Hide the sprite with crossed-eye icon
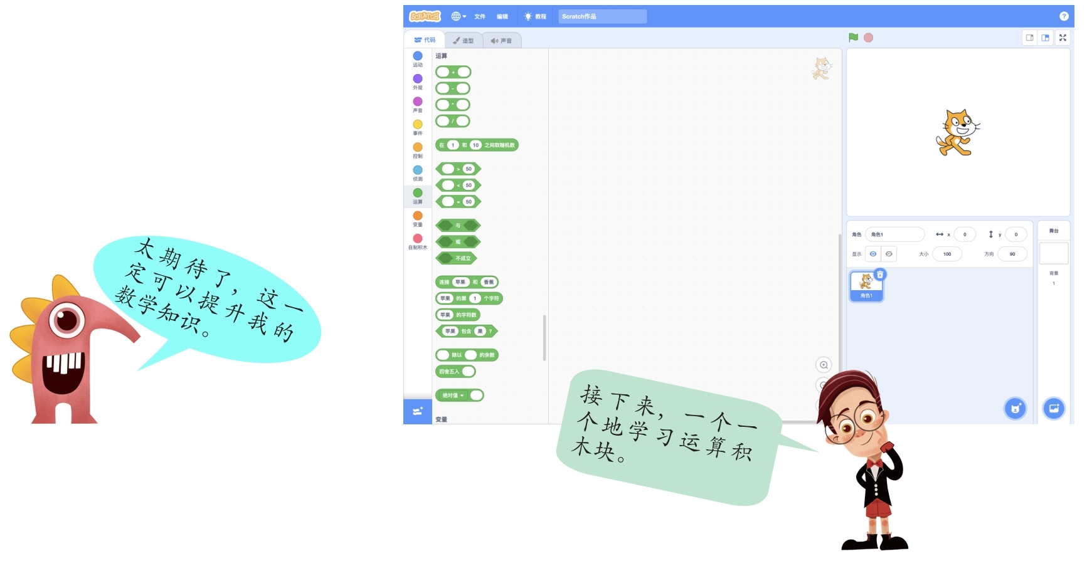 889,254
